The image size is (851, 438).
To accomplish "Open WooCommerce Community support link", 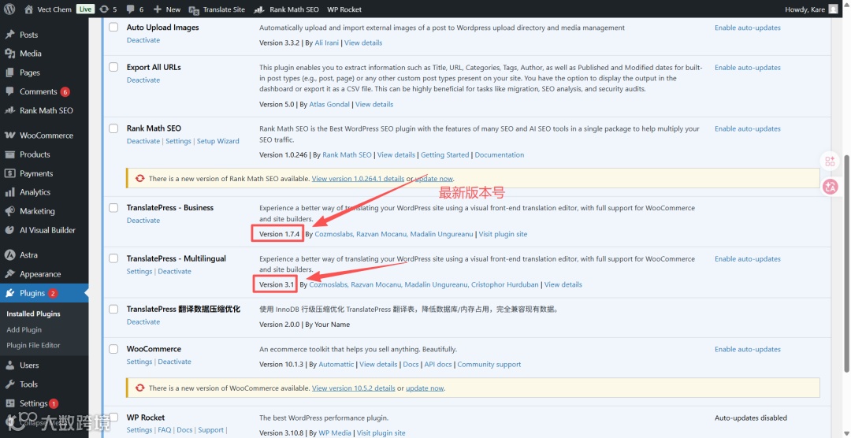I will click(489, 364).
